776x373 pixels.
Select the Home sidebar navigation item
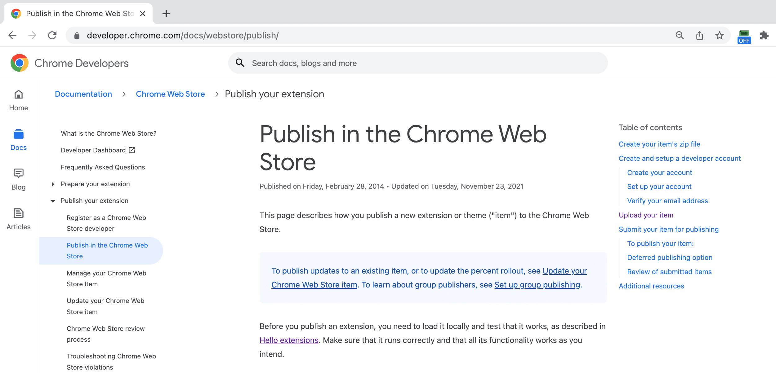click(19, 101)
